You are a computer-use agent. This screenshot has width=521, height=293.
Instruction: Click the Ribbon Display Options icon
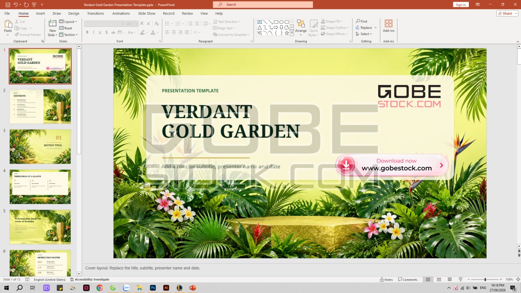coord(478,4)
